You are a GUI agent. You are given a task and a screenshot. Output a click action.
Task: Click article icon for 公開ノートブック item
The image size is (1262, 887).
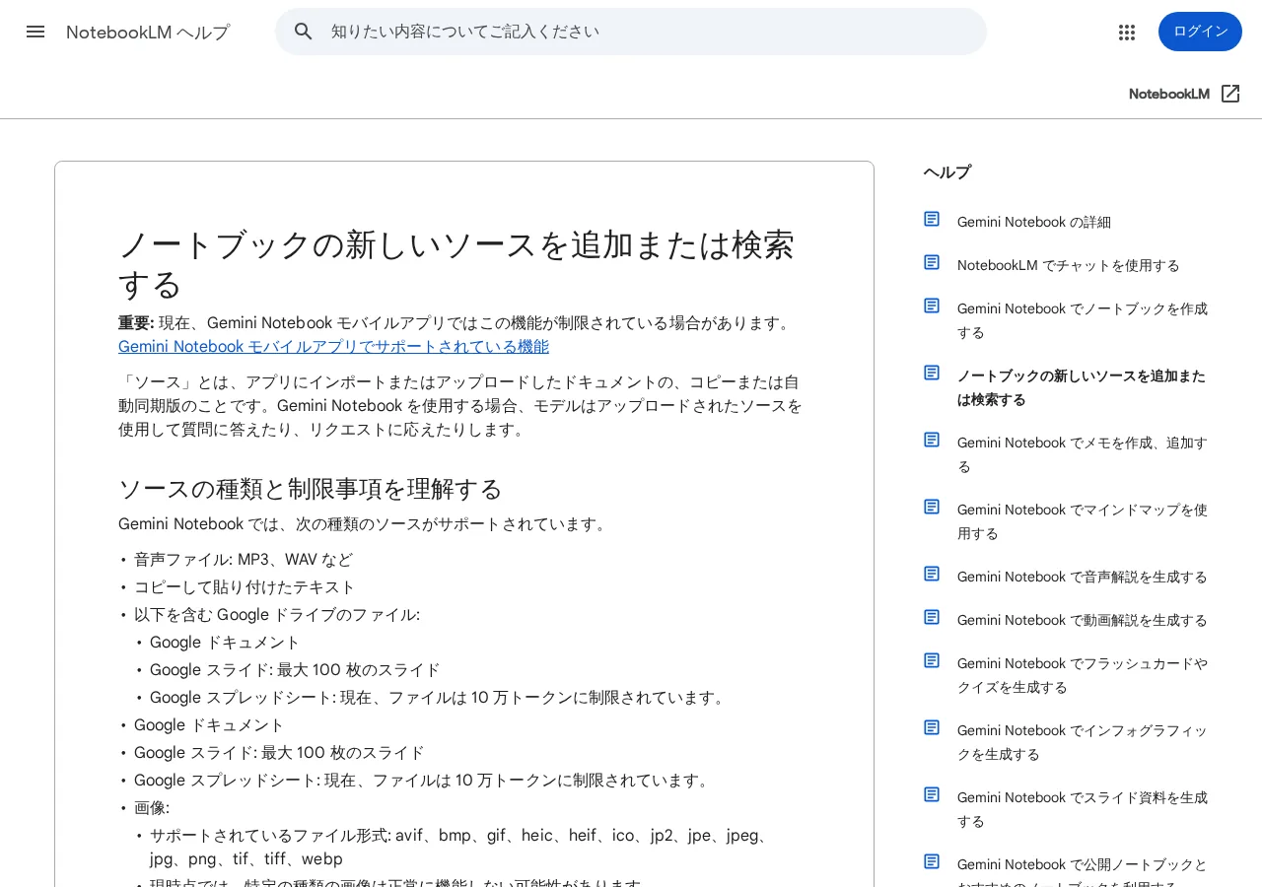932,861
